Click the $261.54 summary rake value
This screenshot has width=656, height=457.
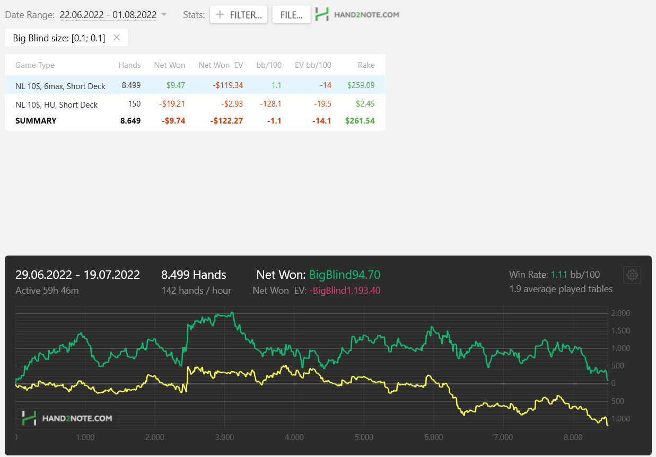(x=360, y=120)
